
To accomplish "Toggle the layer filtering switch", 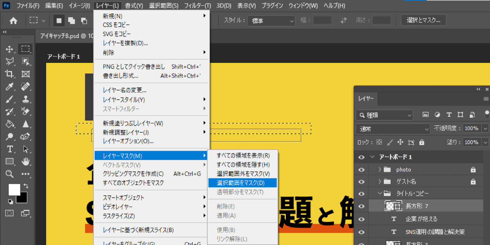I will point(487,114).
